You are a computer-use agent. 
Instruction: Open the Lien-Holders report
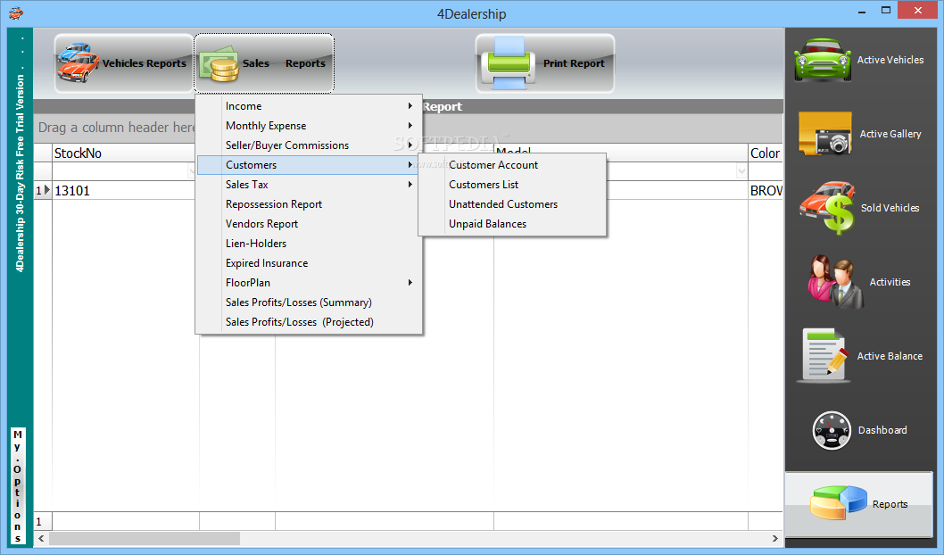(310, 244)
